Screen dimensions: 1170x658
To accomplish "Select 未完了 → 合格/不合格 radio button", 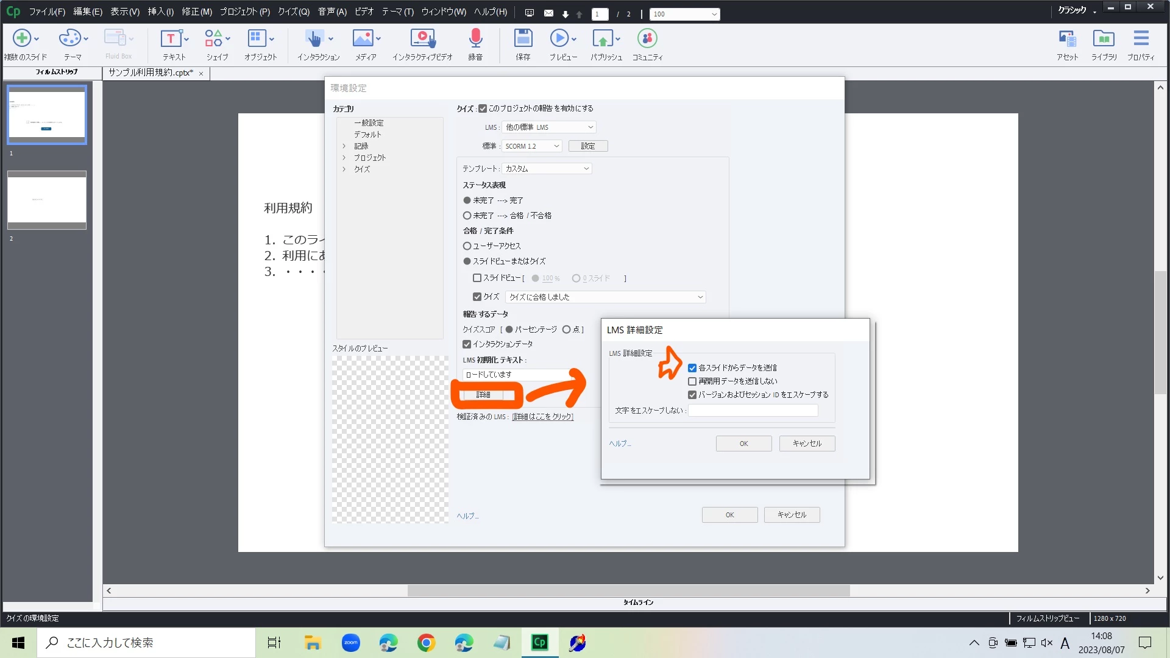I will coord(467,216).
